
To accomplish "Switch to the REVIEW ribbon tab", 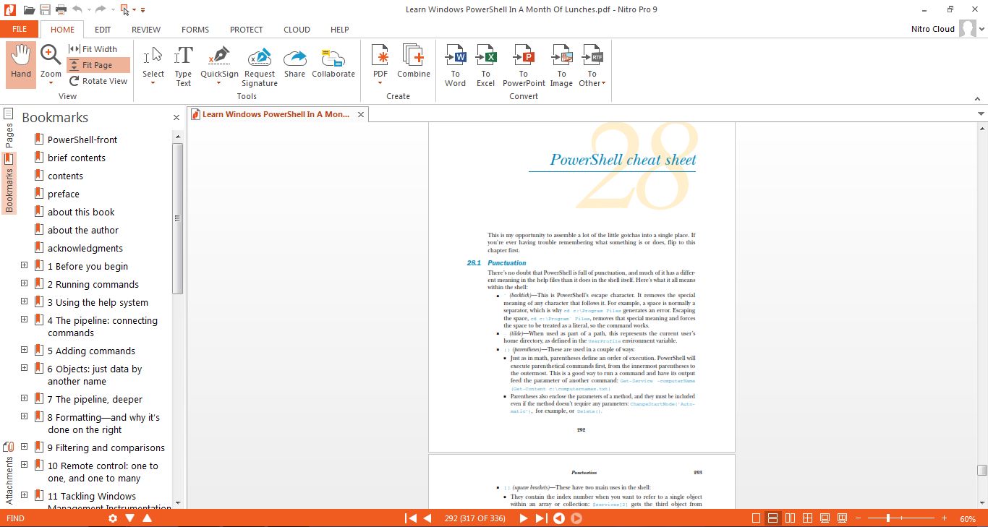I will coord(146,30).
